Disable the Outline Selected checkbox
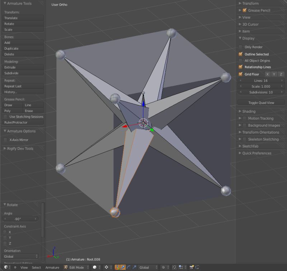 pyautogui.click(x=240, y=54)
